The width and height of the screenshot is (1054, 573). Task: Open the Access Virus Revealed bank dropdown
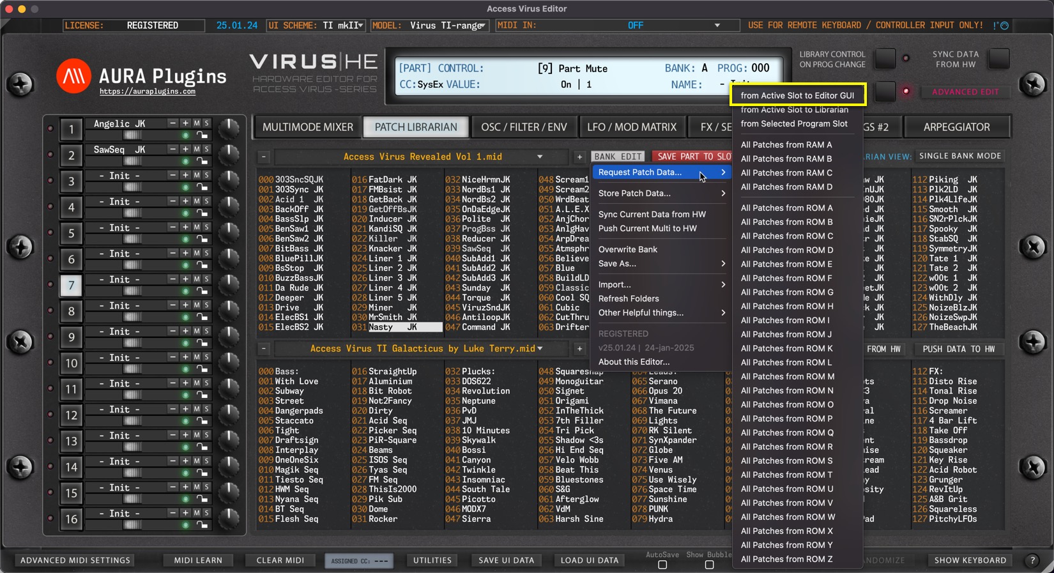tap(540, 157)
